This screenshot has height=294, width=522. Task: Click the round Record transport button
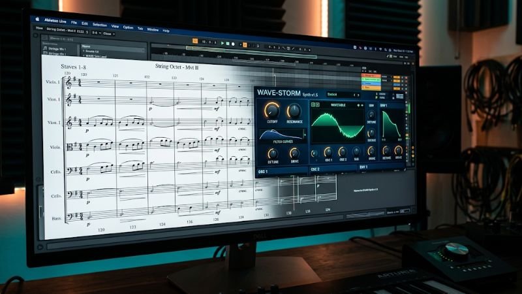233,44
